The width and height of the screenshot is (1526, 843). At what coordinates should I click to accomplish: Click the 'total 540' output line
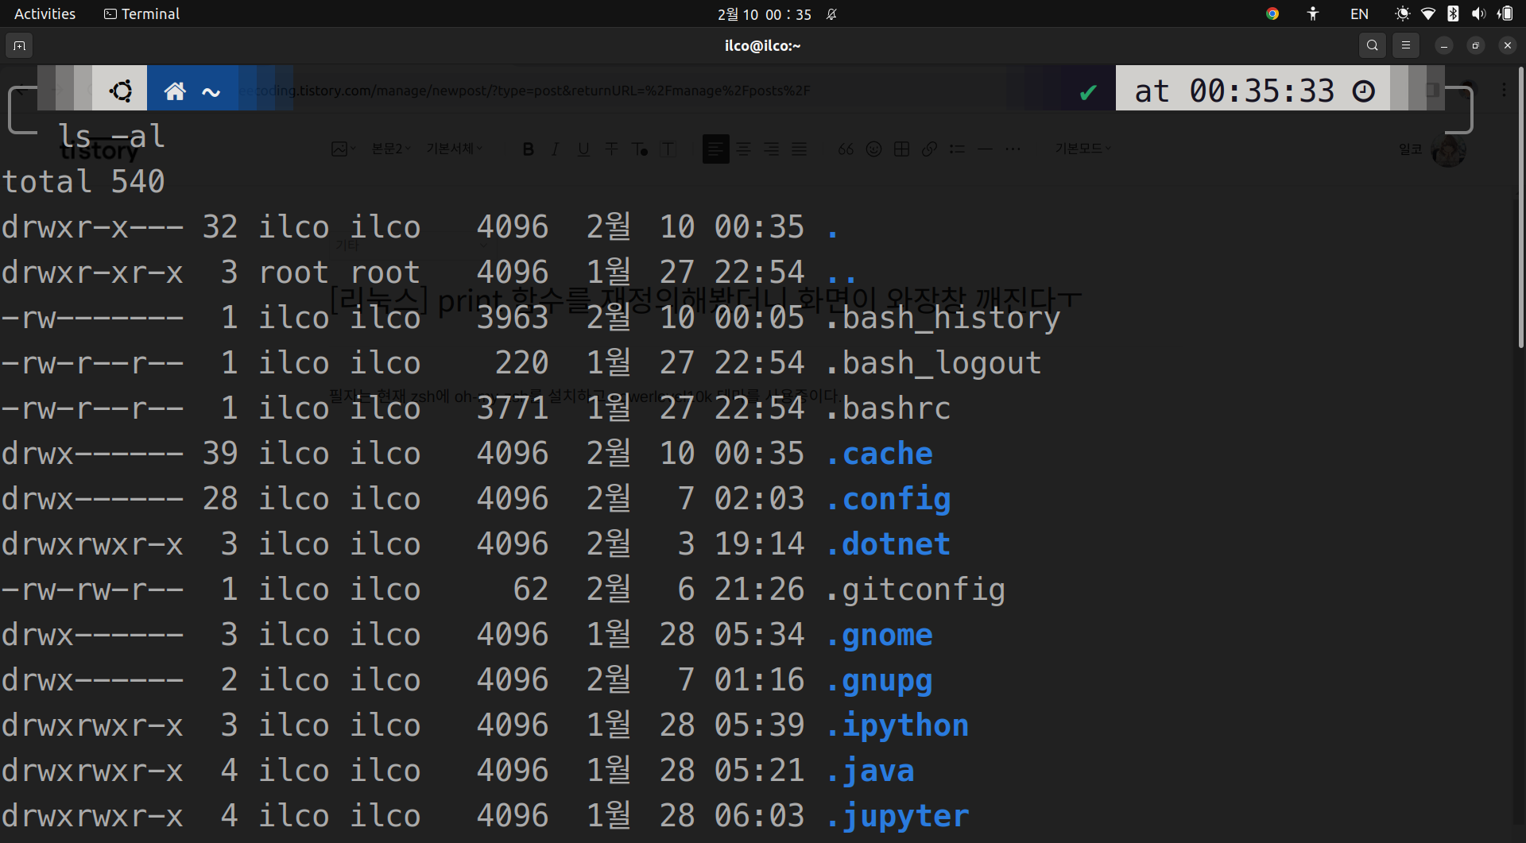(83, 182)
